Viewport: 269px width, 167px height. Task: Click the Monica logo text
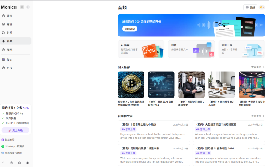[9, 7]
